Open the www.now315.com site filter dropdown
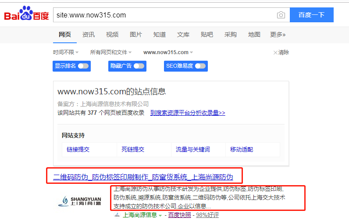Image resolution: width=349 pixels, height=224 pixels. click(x=168, y=52)
